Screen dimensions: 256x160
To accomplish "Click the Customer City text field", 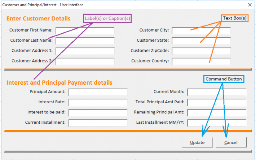I will [x=201, y=30].
